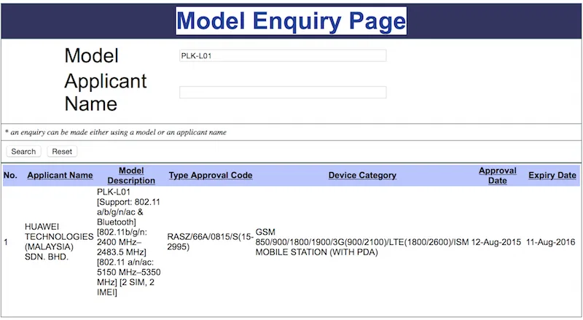
Task: Click the Reset button
Action: point(62,152)
